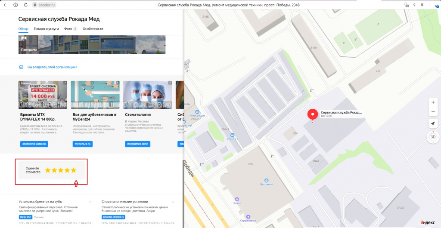Click the Автосеть.рф map marker

(197, 112)
